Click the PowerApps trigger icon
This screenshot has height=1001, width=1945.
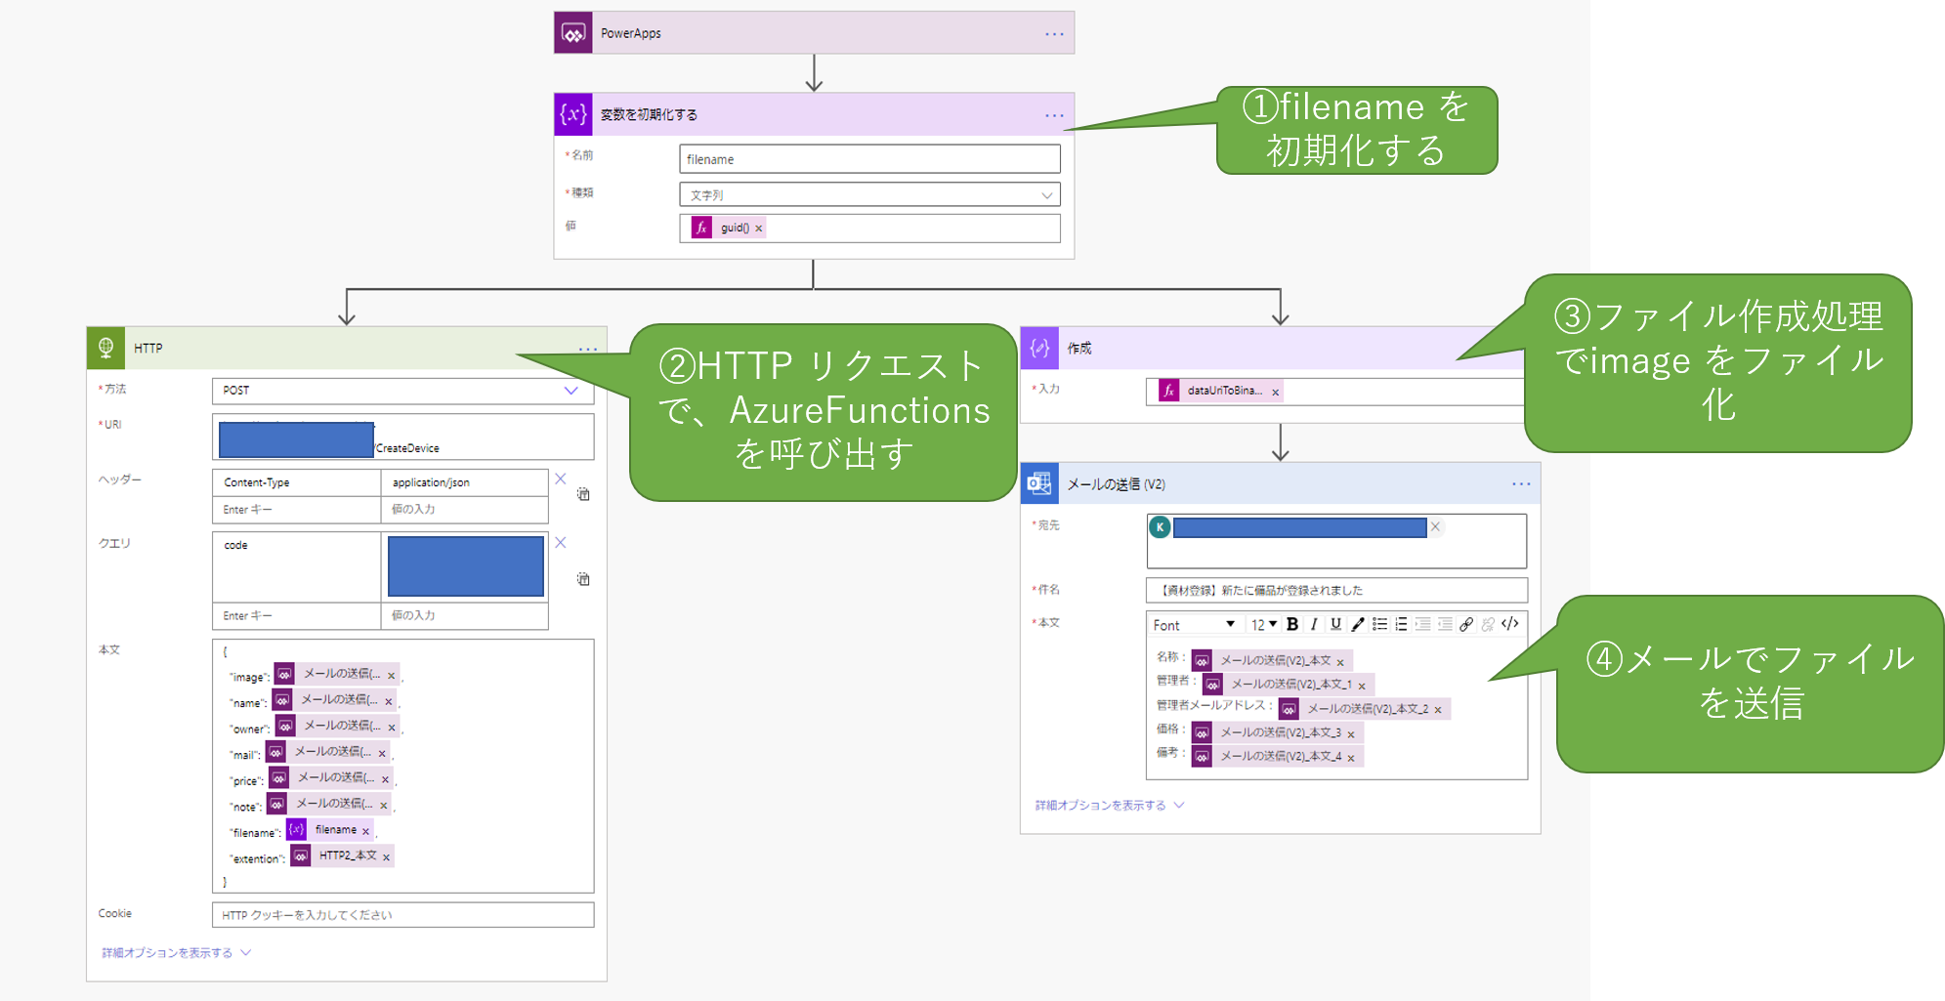[x=573, y=33]
